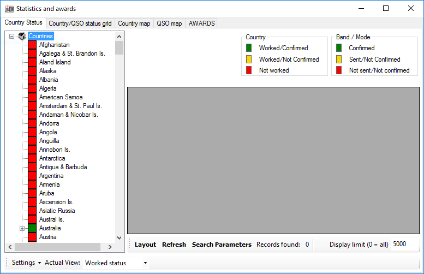Click green Confirmed Band/Mode swatch

(x=339, y=48)
